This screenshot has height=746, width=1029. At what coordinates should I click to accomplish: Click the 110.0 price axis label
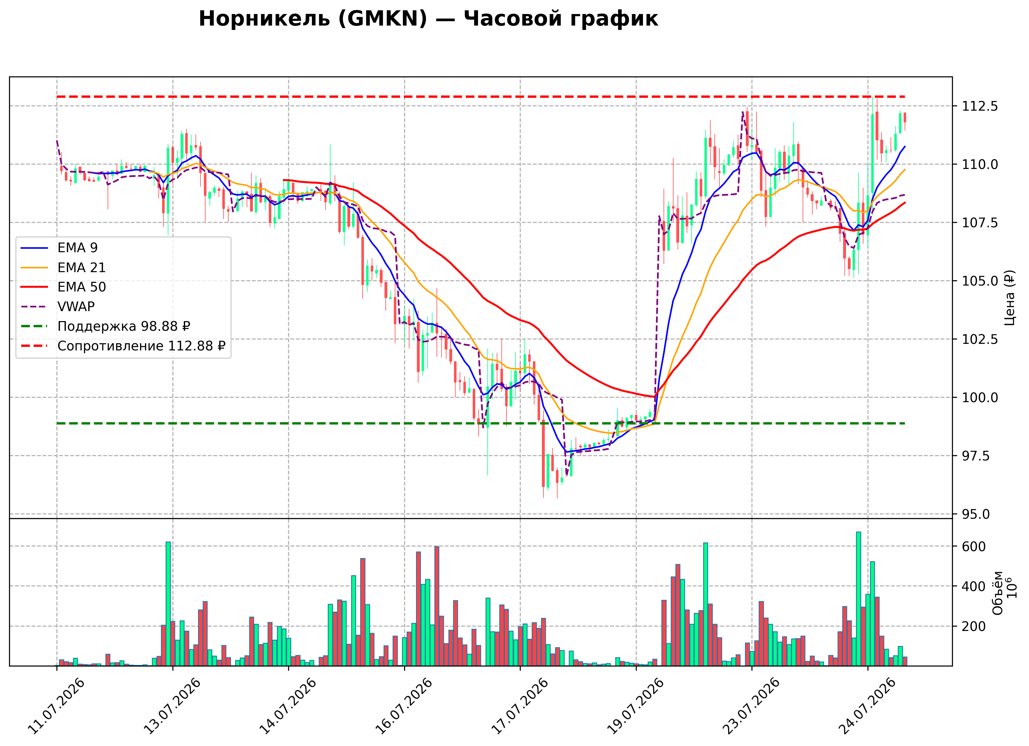(x=980, y=164)
